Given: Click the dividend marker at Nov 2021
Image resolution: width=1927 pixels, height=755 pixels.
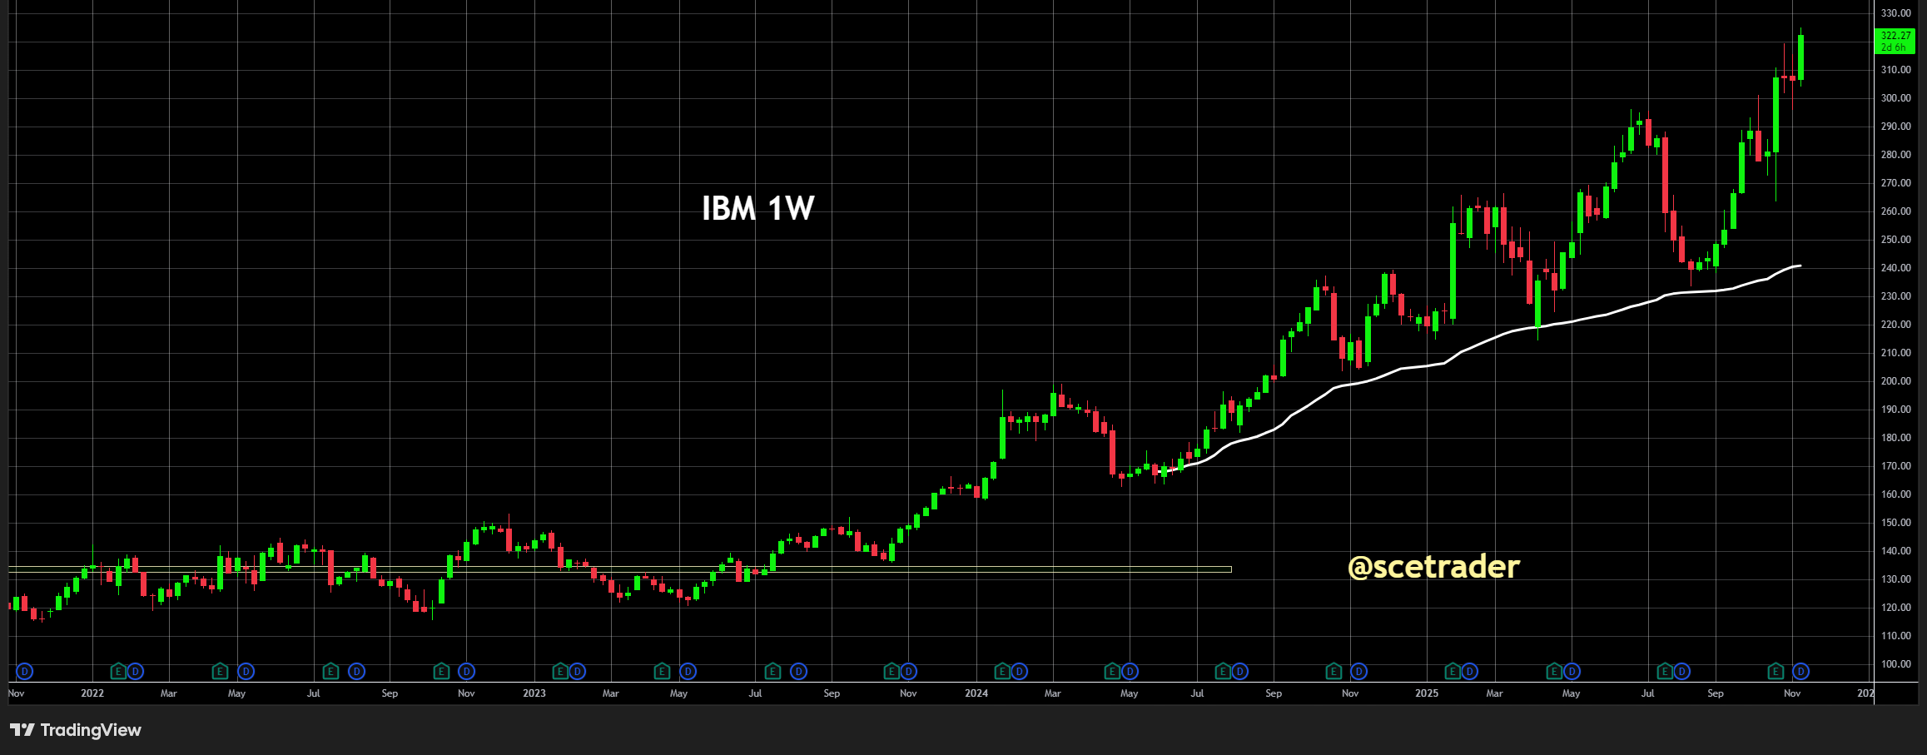Looking at the screenshot, I should [24, 671].
